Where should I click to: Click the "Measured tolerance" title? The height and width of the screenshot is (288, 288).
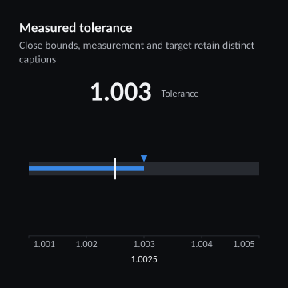coord(76,28)
